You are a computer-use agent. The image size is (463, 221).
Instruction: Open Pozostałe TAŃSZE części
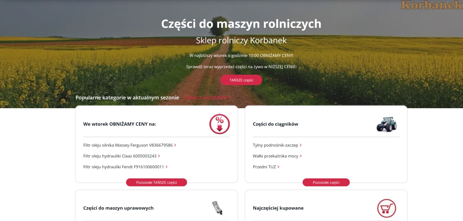pos(157,182)
